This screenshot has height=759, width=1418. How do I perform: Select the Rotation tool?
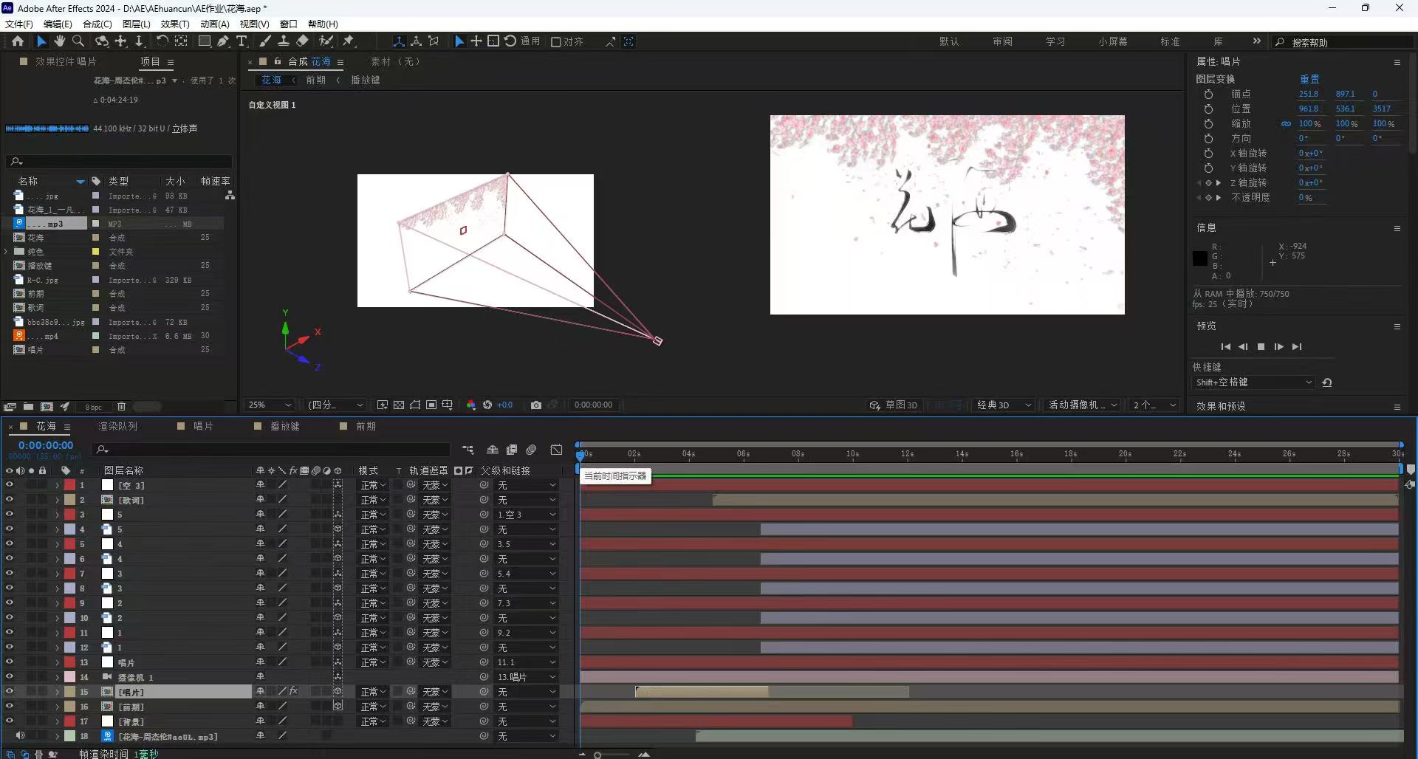162,41
